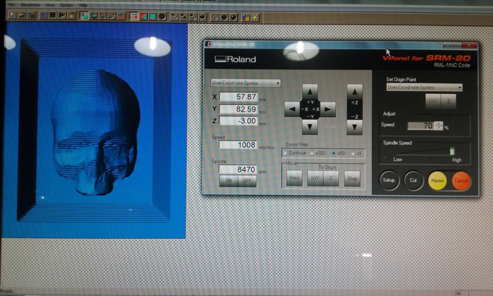Open the Option menu
This screenshot has width=493, height=296.
coord(66,5)
